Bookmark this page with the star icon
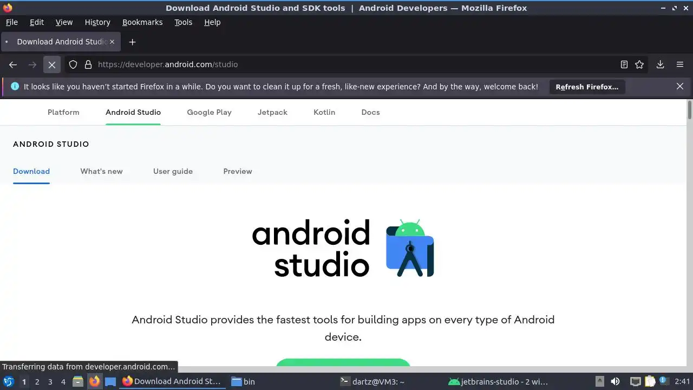Viewport: 693px width, 390px height. pyautogui.click(x=639, y=64)
